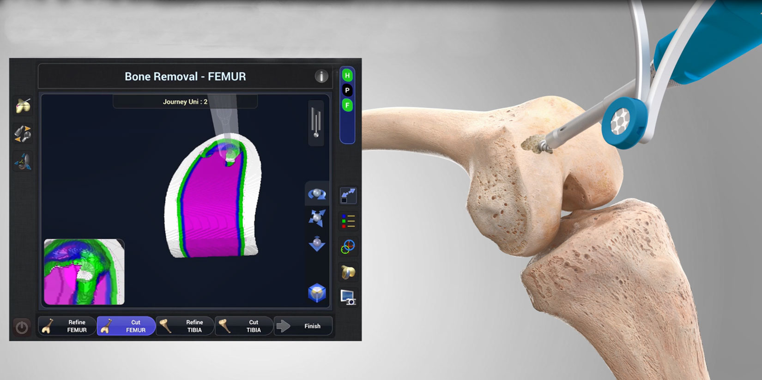Select the four-arrow pan view icon
The height and width of the screenshot is (380, 762).
pos(317,218)
